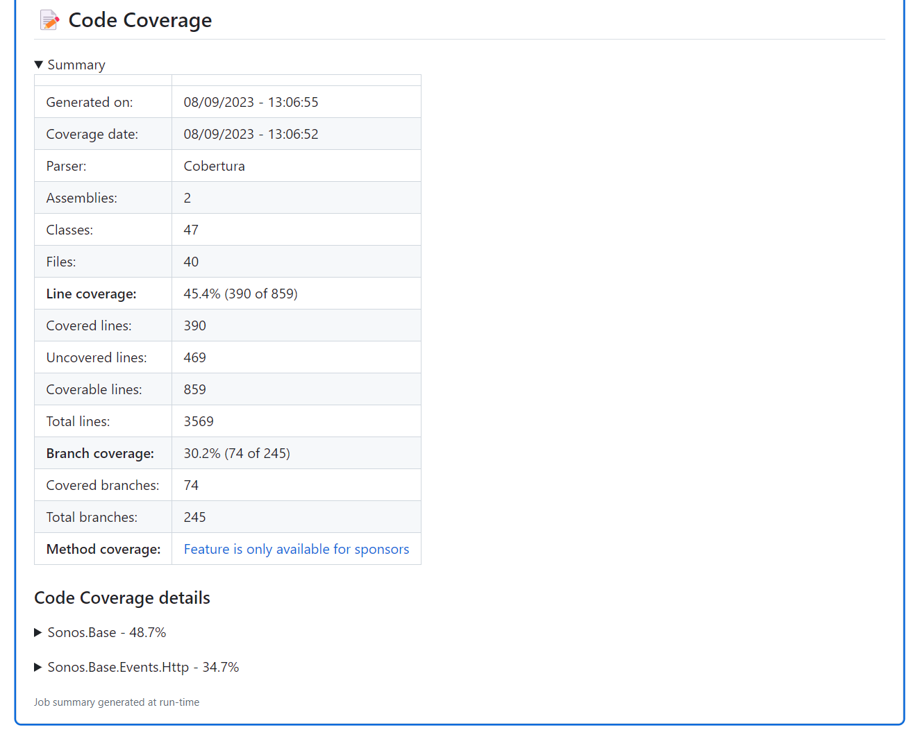
Task: Click the Code Coverage details heading
Action: [122, 598]
